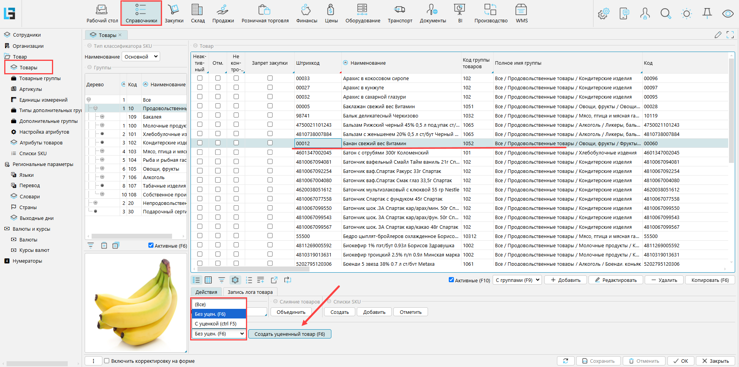Image resolution: width=739 pixels, height=367 pixels.
Task: Click the fullscreen expand icon
Action: 730,35
